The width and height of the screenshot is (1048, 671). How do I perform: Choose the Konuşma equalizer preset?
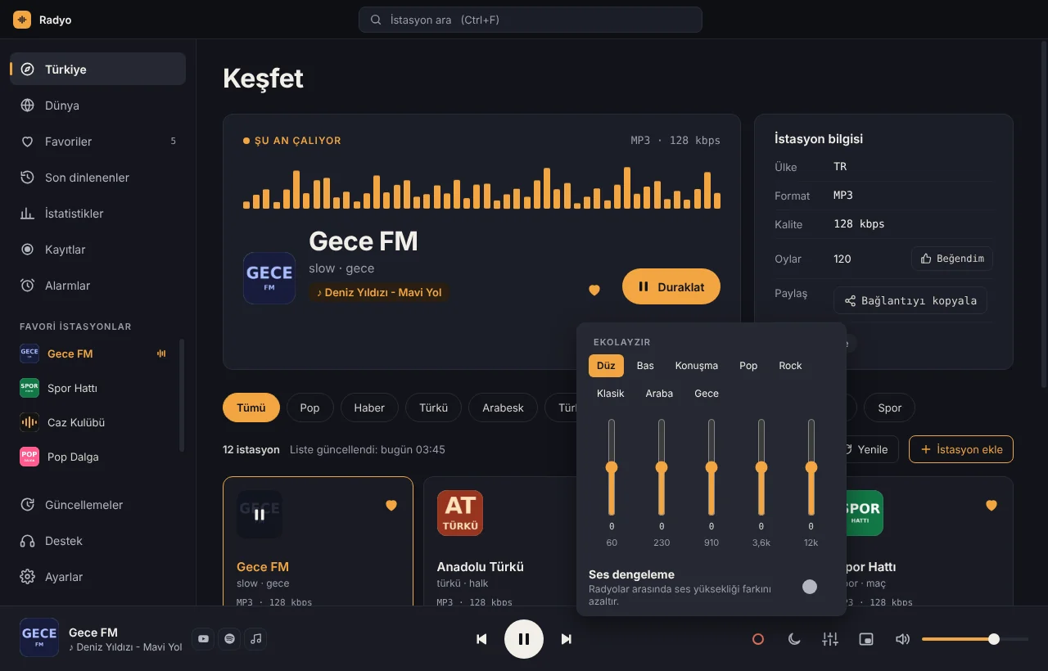(697, 366)
